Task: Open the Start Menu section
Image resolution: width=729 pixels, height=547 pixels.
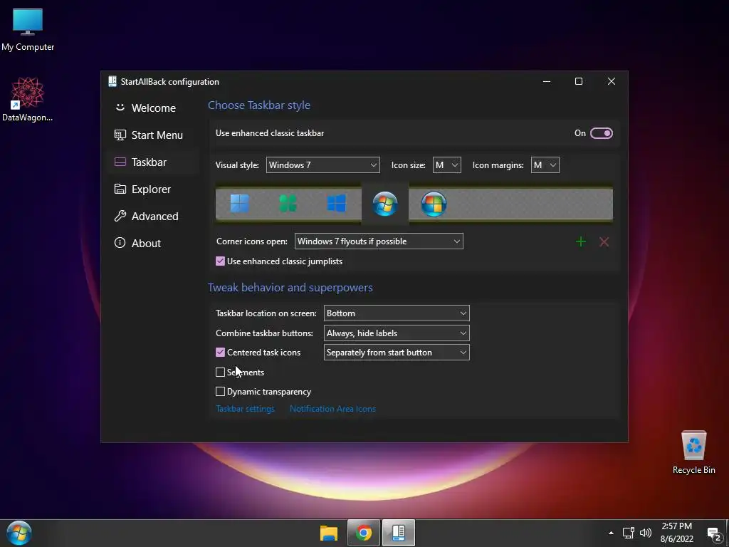Action: (x=153, y=135)
